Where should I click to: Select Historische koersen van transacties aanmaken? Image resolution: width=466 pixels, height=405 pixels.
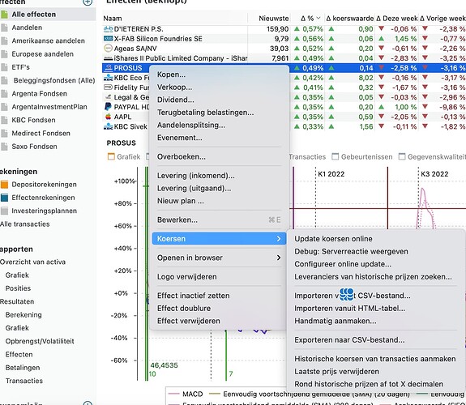tap(376, 359)
